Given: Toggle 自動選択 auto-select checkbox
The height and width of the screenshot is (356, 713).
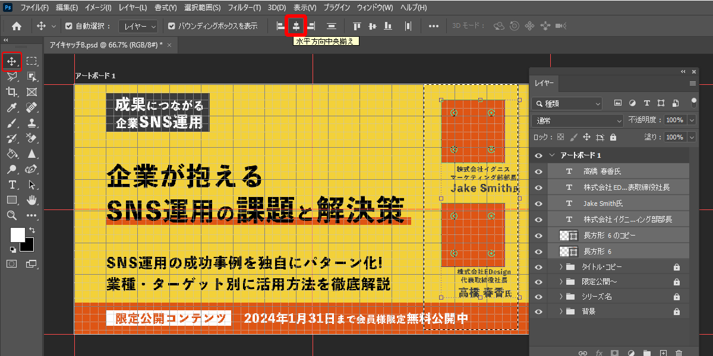Looking at the screenshot, I should pos(68,26).
